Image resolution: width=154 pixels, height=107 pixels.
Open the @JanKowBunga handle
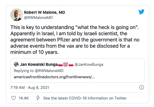point(89,65)
